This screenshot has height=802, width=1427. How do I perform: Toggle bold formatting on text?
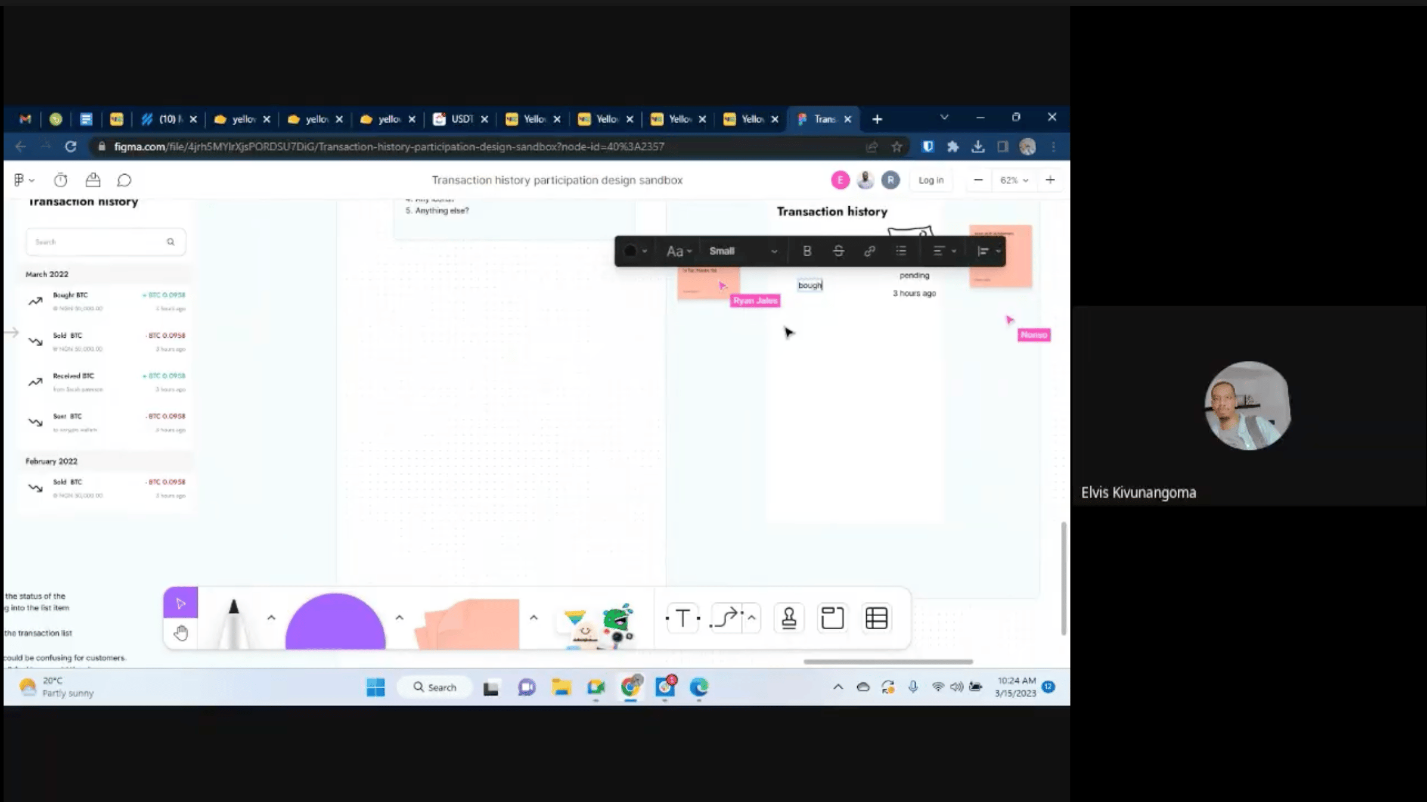pyautogui.click(x=806, y=251)
